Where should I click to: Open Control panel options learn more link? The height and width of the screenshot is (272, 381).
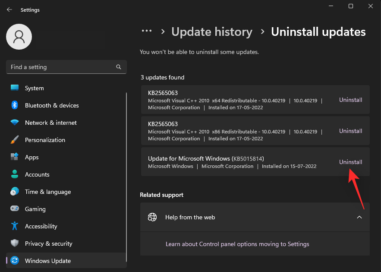click(237, 244)
